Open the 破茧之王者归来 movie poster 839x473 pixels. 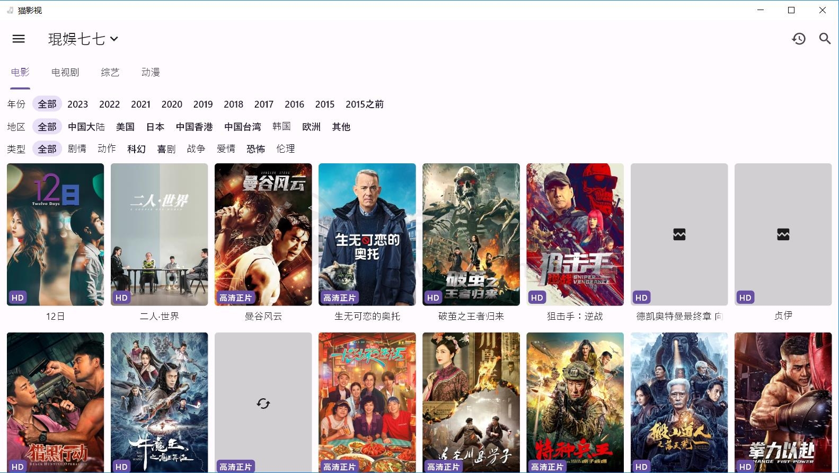(471, 234)
